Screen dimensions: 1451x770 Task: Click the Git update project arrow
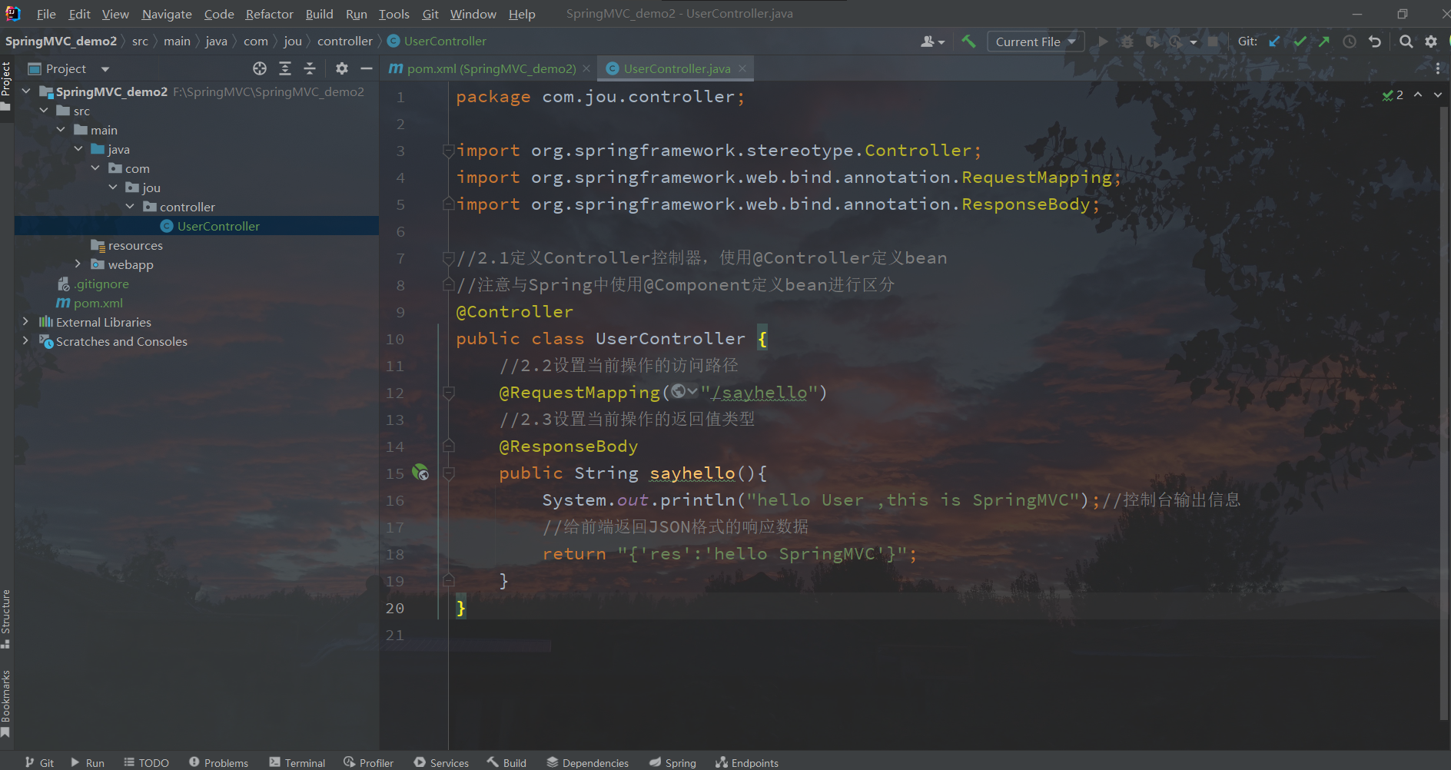coord(1274,41)
